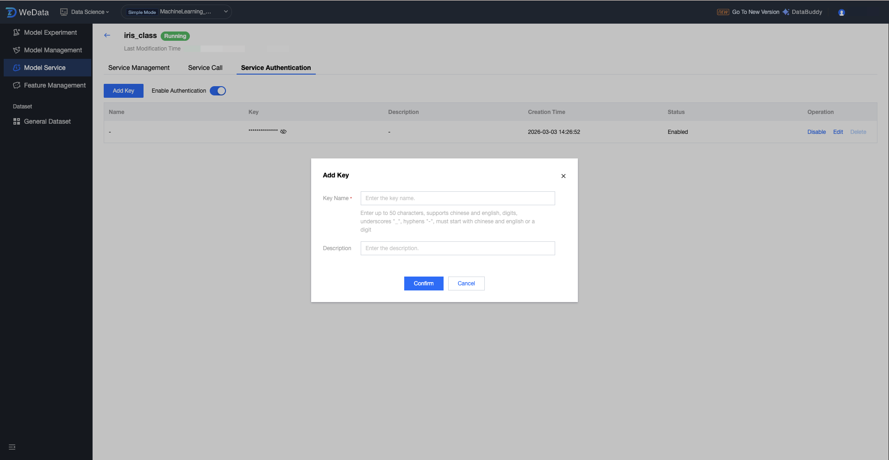Click the Simple Mode label
This screenshot has height=460, width=889.
142,12
